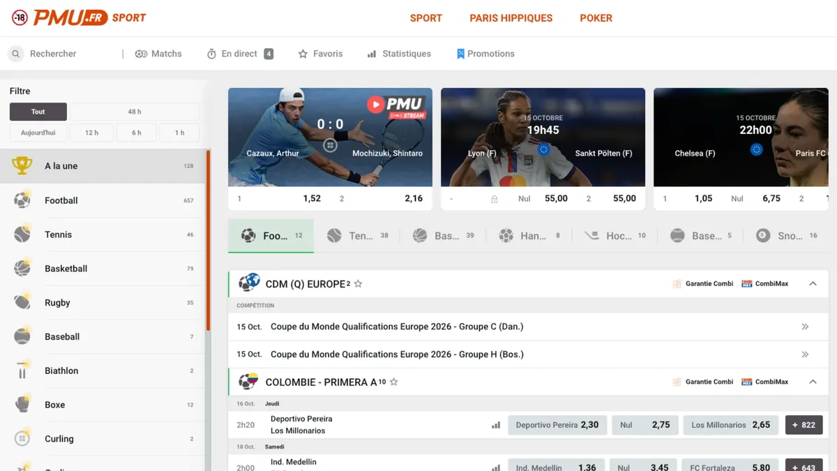Open PMU Stream play icon on tennis card
Viewport: 837px width, 471px height.
tap(375, 105)
